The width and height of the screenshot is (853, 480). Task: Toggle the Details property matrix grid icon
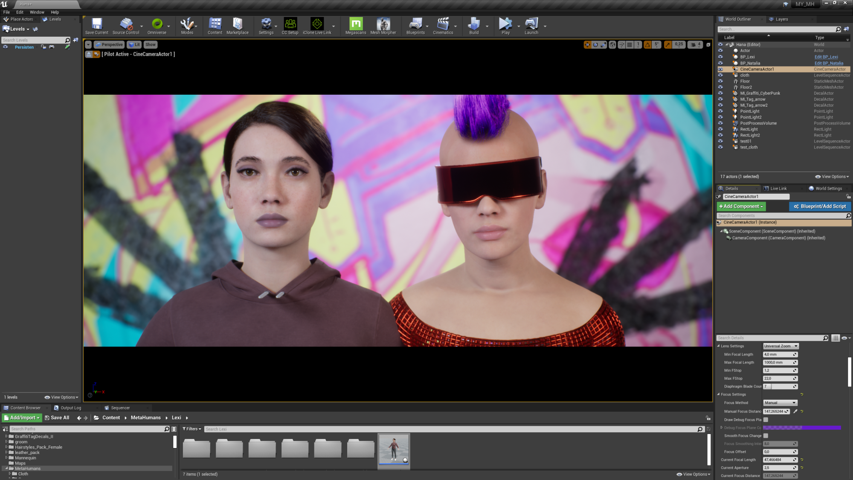pyautogui.click(x=836, y=338)
